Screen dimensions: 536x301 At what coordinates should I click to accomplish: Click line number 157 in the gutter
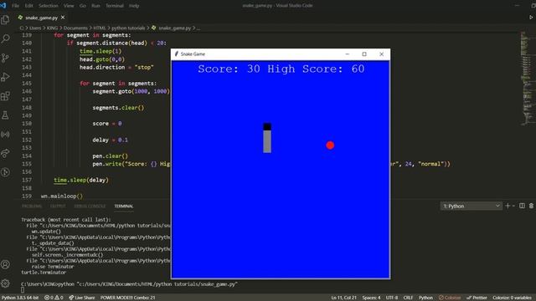pos(26,180)
